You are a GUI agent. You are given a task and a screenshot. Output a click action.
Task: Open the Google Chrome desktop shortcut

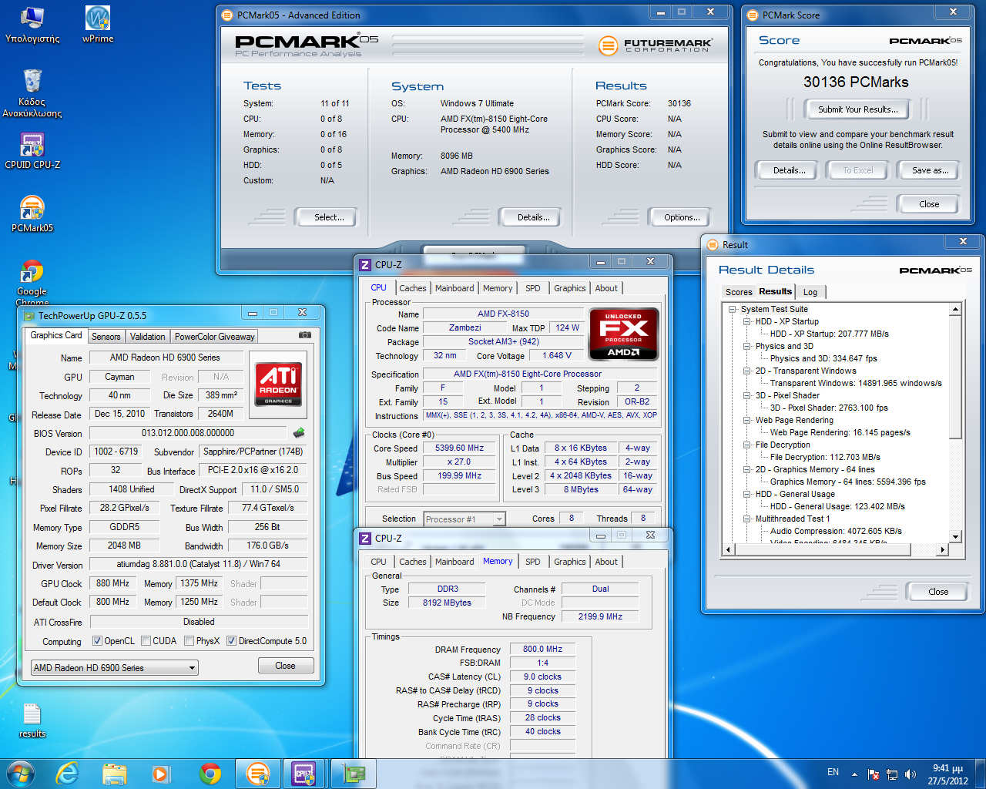[x=32, y=282]
